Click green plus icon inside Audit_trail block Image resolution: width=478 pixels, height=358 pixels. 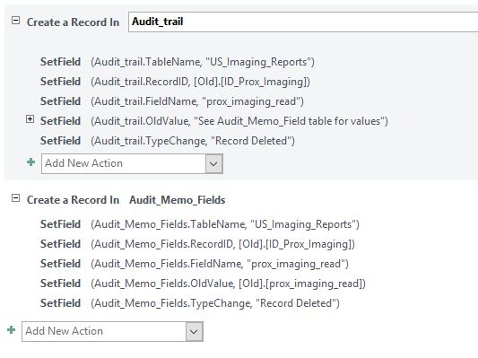[30, 162]
